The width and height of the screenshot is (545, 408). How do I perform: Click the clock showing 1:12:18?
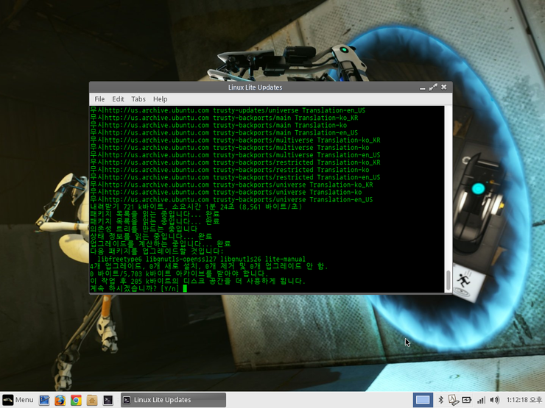click(524, 400)
